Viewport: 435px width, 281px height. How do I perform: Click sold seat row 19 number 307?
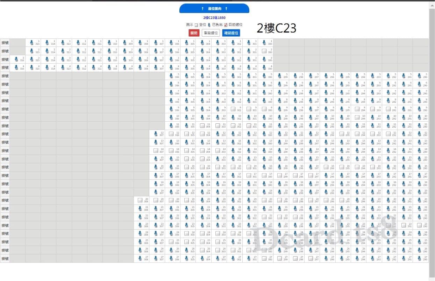pyautogui.click(x=156, y=192)
